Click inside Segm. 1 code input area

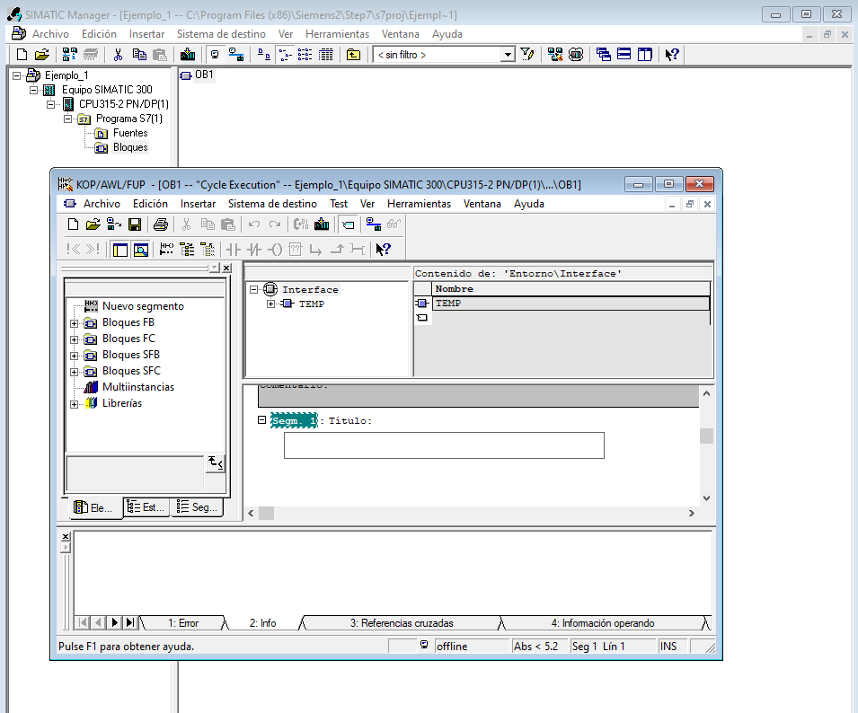click(x=444, y=445)
